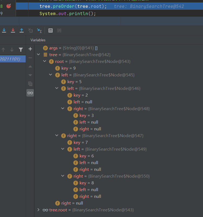
Task: Click the field icon beside root
Action: (51, 62)
